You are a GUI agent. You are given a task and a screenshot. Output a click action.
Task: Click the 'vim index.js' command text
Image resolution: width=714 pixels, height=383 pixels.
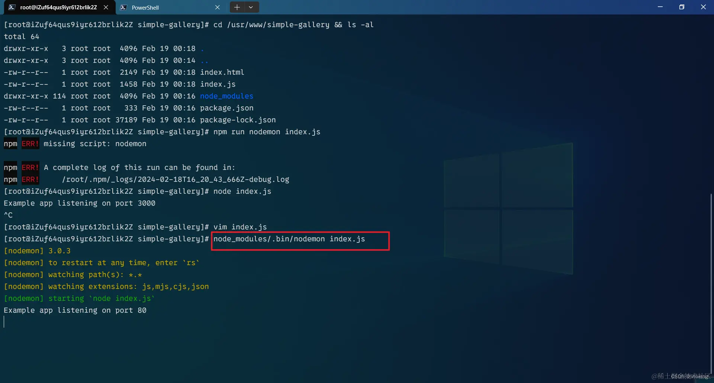click(x=240, y=227)
